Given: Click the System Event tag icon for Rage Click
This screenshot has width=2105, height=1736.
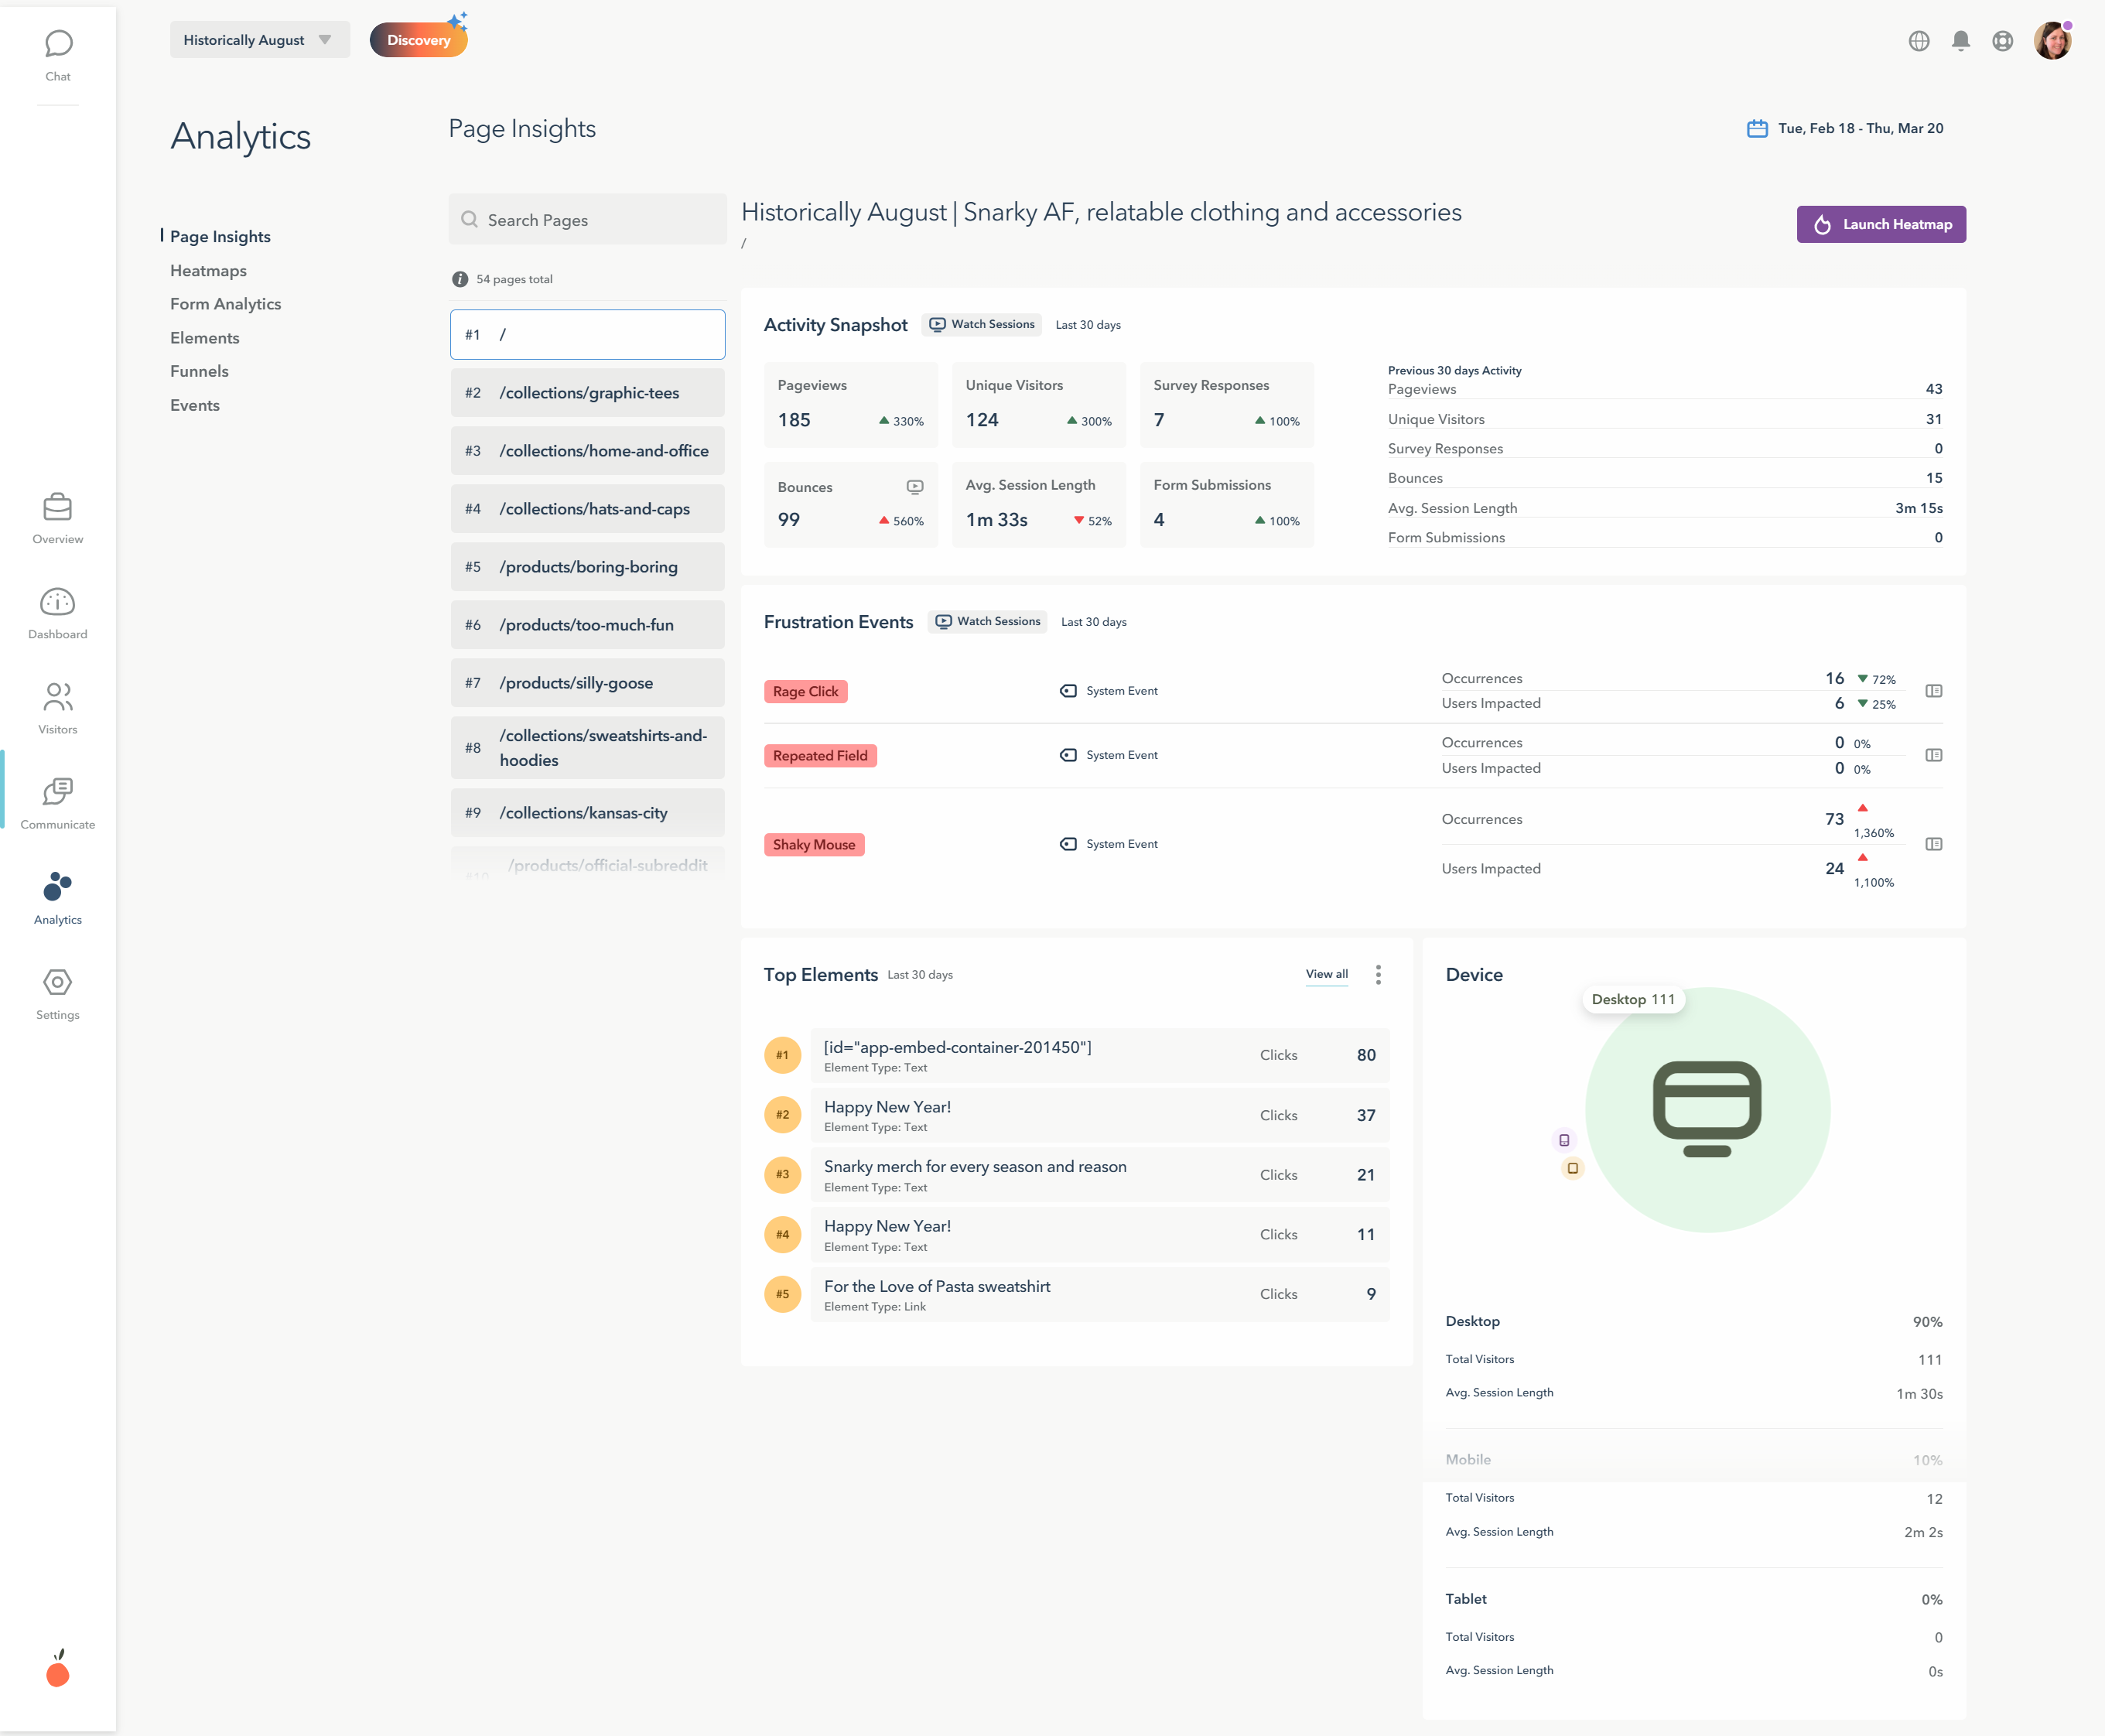Looking at the screenshot, I should [x=1068, y=691].
